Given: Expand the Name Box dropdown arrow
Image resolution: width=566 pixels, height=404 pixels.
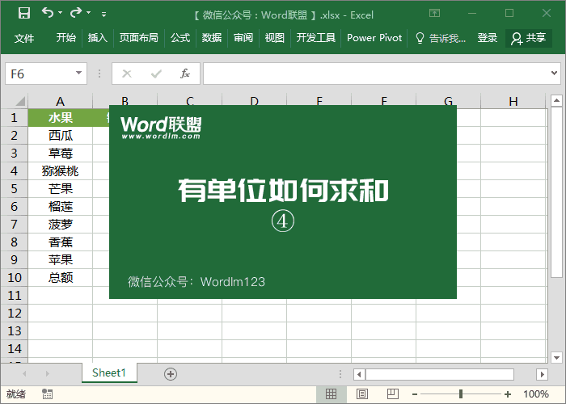Looking at the screenshot, I should click(x=78, y=74).
